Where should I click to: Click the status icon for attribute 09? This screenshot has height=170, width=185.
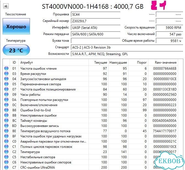pos(6,94)
